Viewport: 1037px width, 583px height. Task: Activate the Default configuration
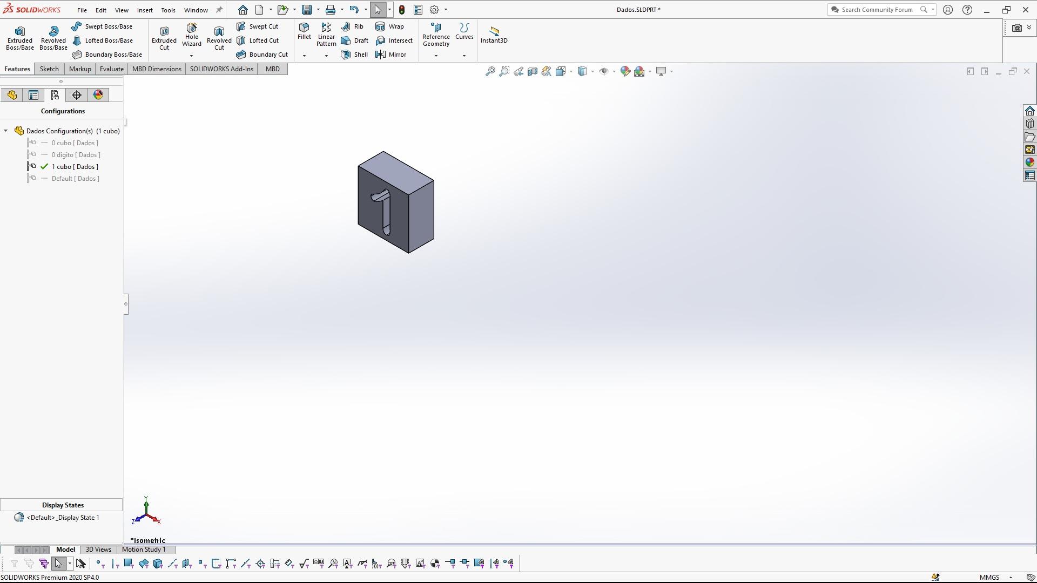(76, 179)
